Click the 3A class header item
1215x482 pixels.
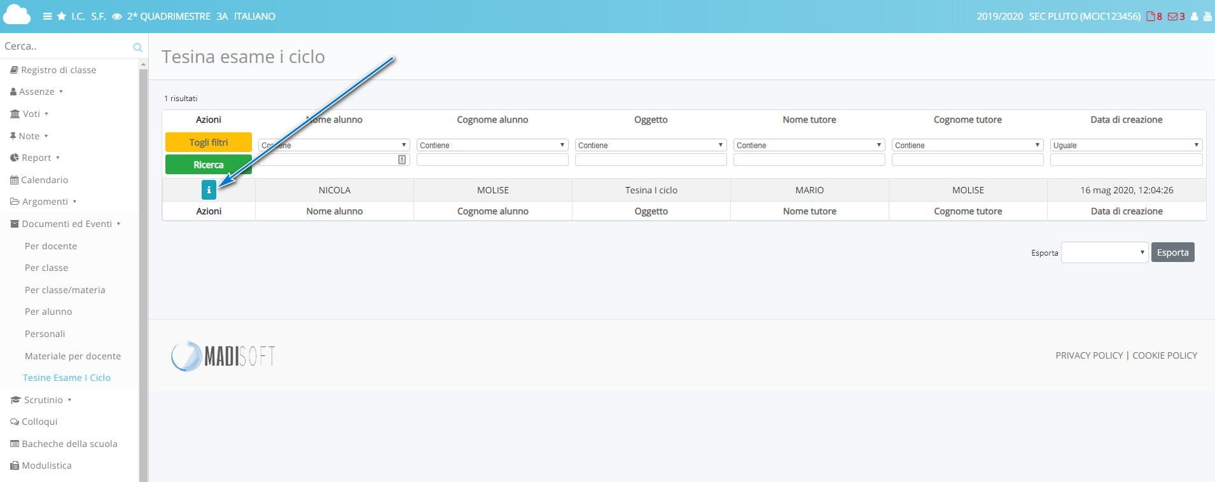(x=222, y=17)
